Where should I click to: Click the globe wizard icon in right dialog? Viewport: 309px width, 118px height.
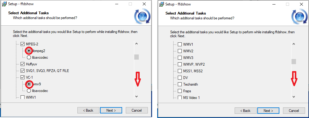tap(300, 17)
